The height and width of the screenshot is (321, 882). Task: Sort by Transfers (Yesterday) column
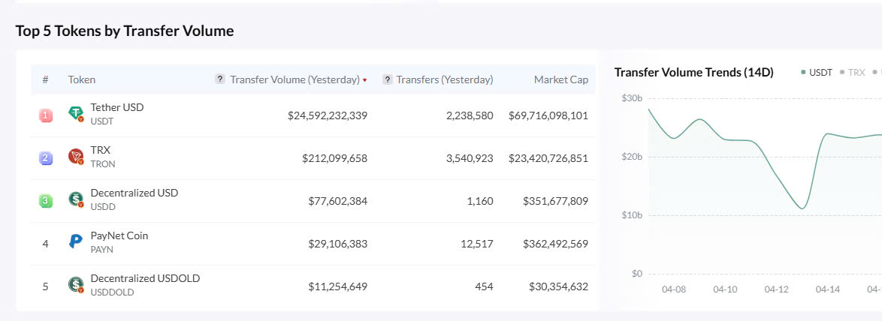pos(444,79)
